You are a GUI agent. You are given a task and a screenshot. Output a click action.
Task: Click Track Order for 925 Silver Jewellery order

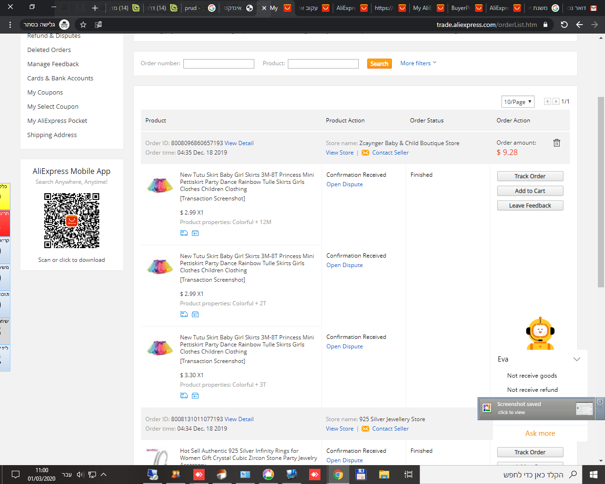pos(530,452)
